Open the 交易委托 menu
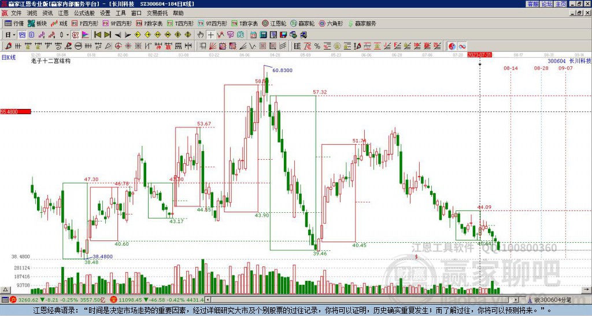 157,13
